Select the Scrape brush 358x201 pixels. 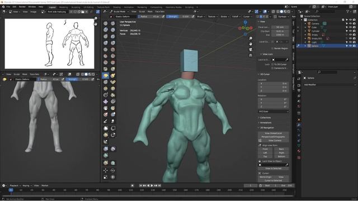tap(106, 62)
